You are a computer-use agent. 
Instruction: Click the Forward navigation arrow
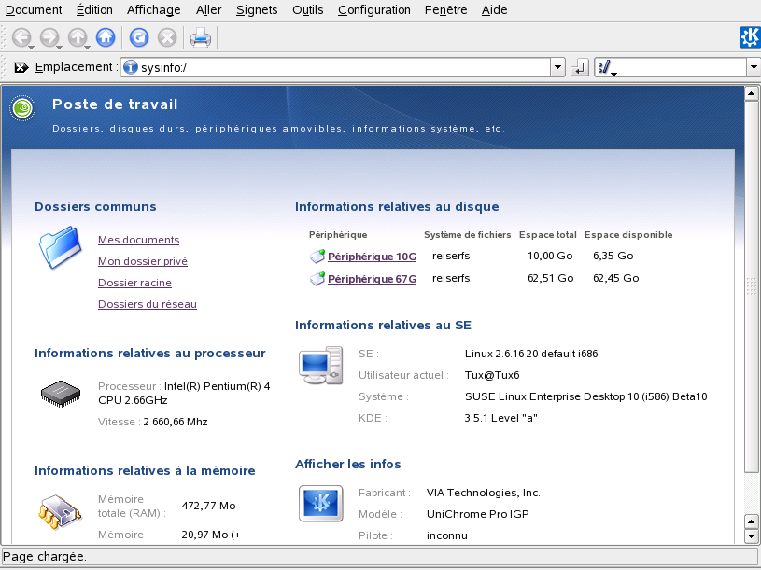pyautogui.click(x=49, y=37)
